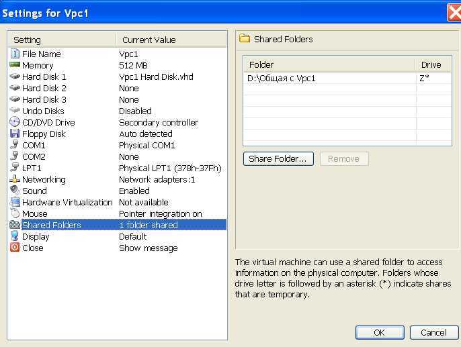
Task: Click the Folder column header
Action: click(329, 64)
